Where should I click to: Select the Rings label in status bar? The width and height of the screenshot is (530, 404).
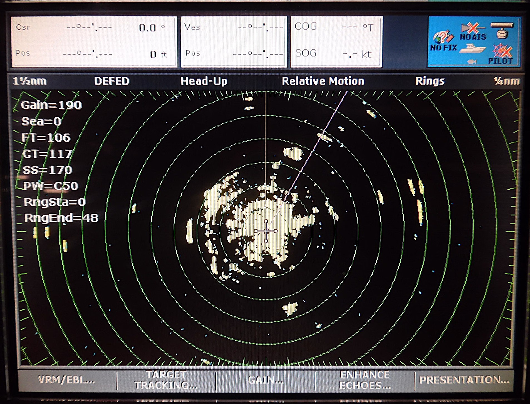(430, 81)
